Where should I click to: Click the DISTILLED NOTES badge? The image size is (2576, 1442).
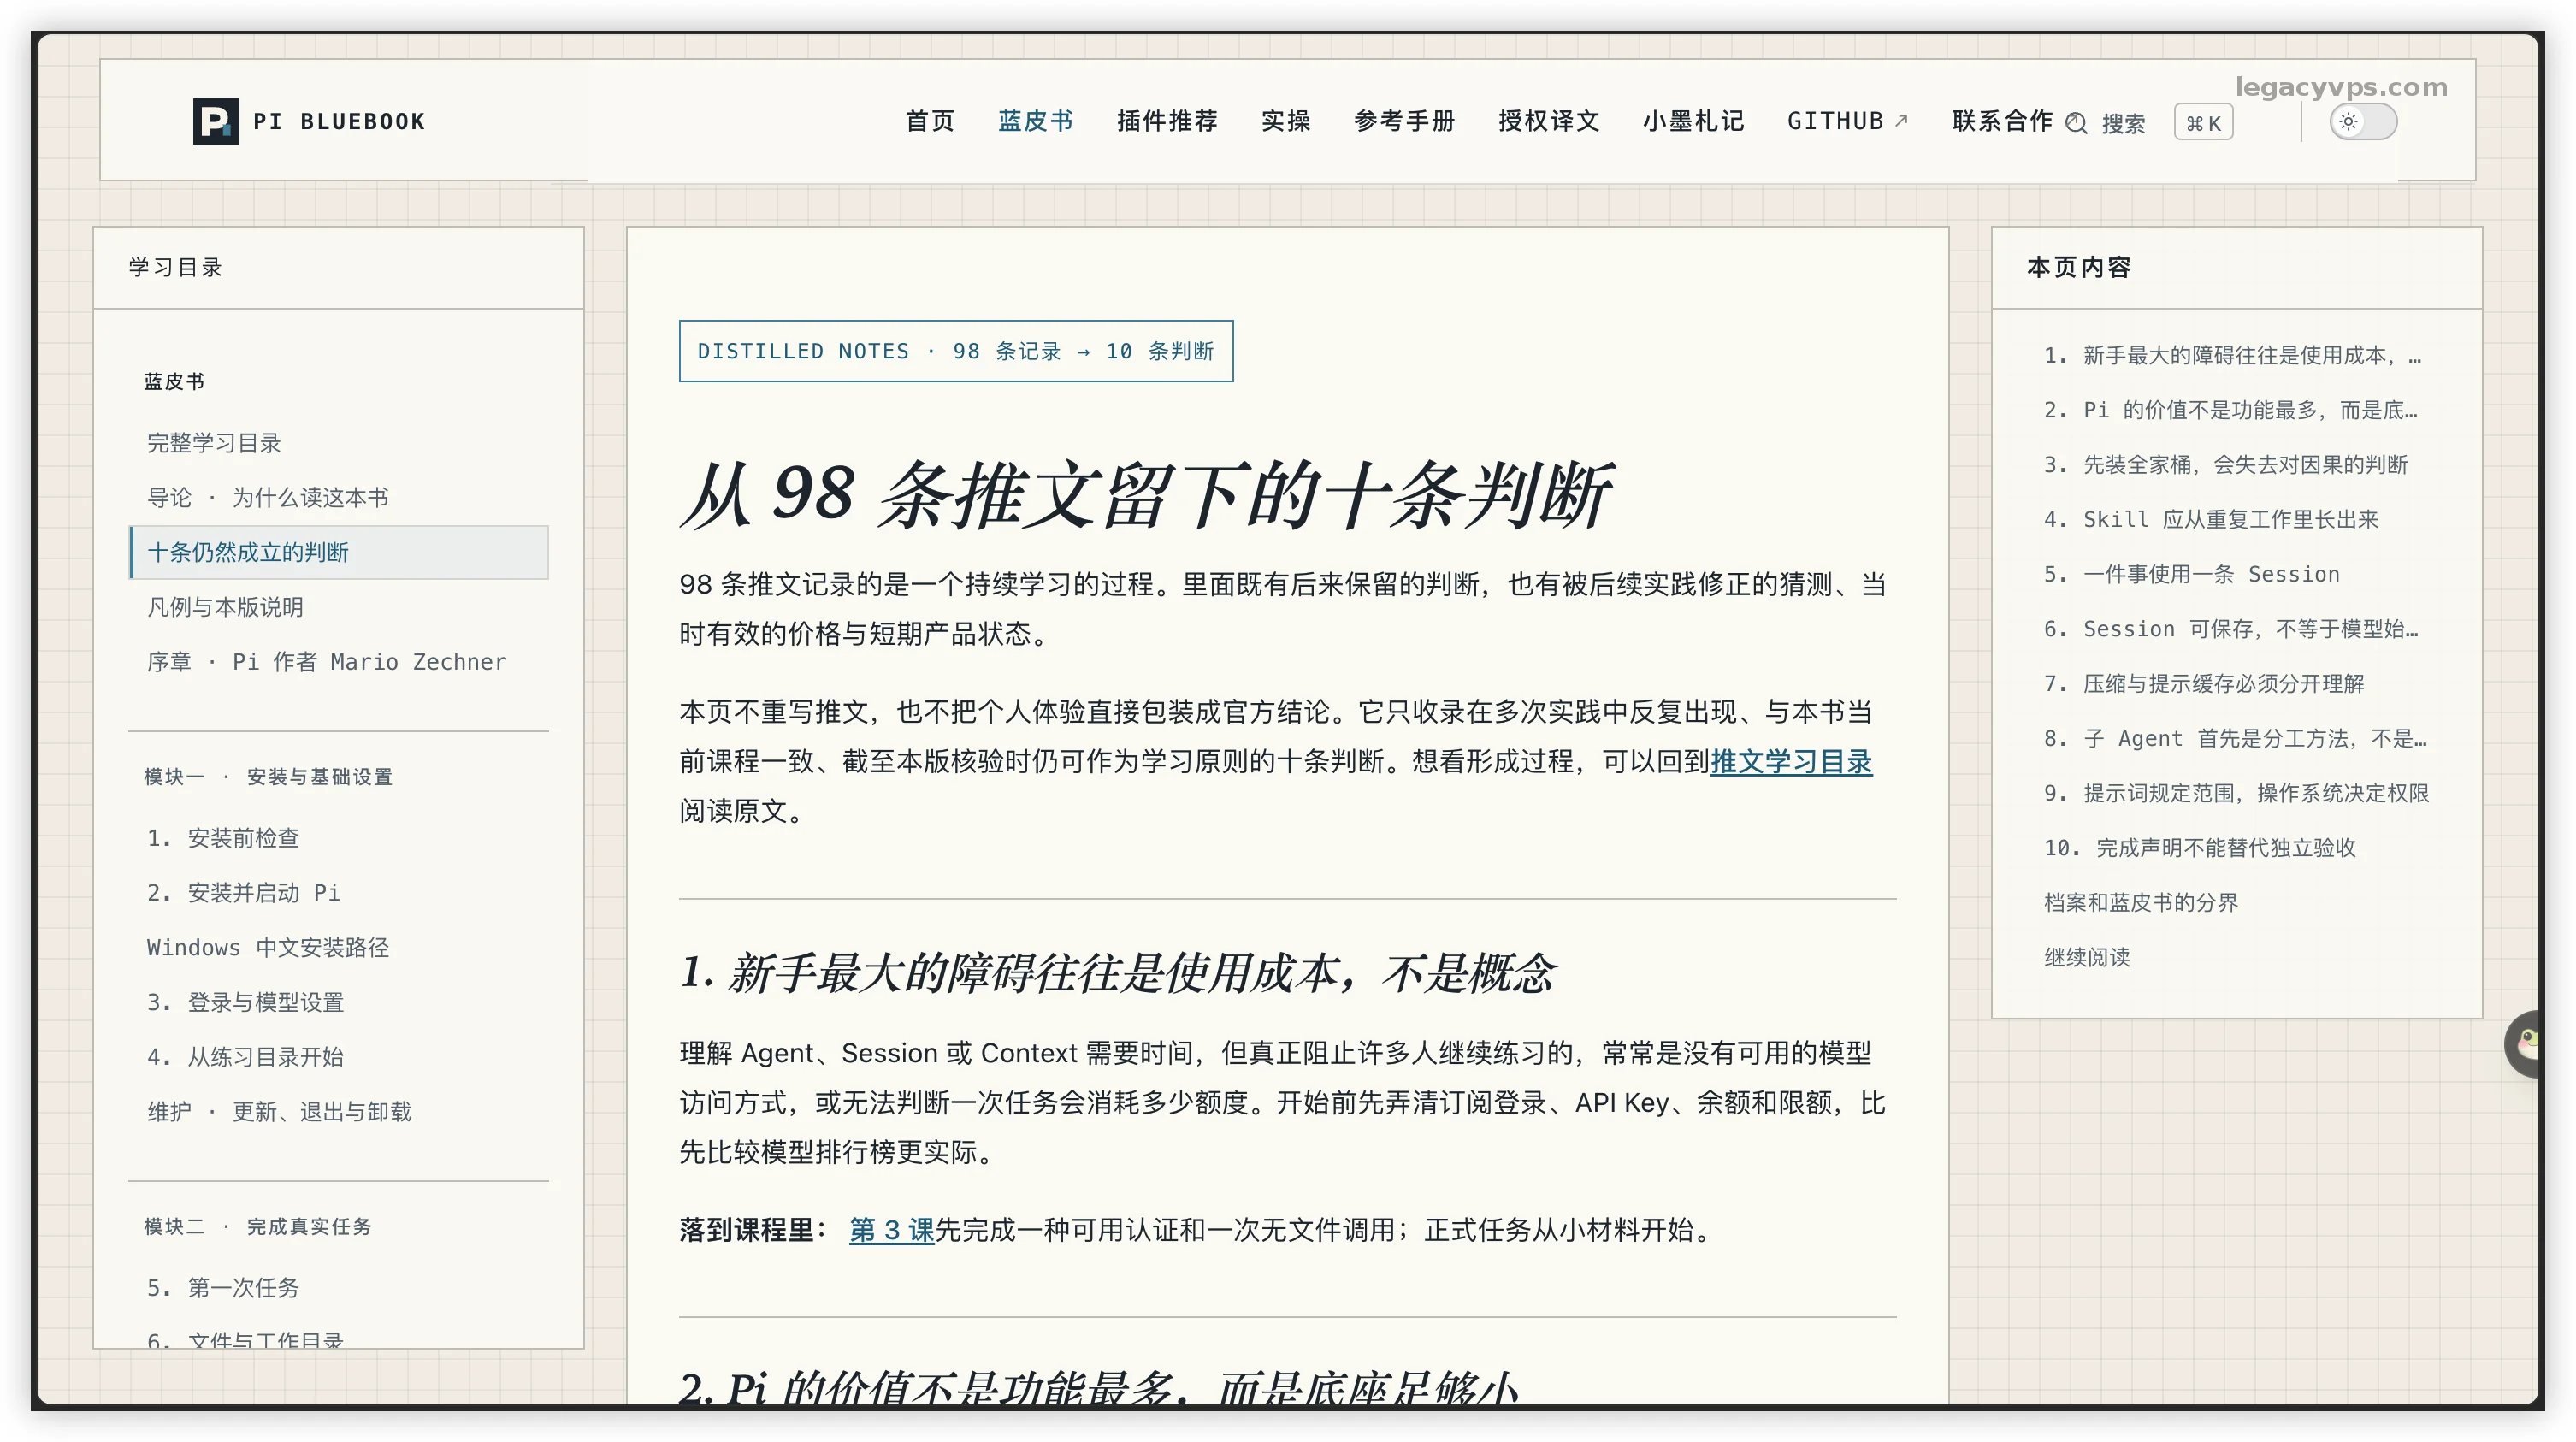[x=956, y=351]
